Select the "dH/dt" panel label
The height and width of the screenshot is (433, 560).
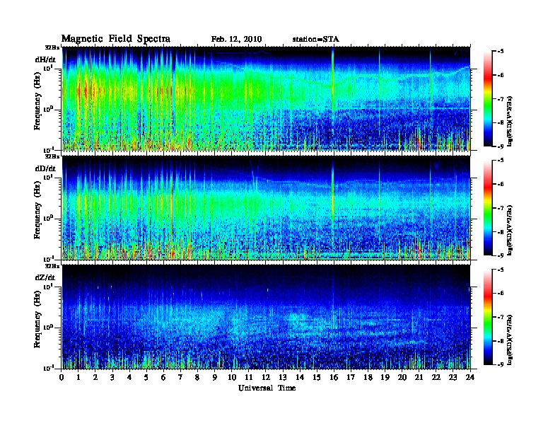click(45, 59)
